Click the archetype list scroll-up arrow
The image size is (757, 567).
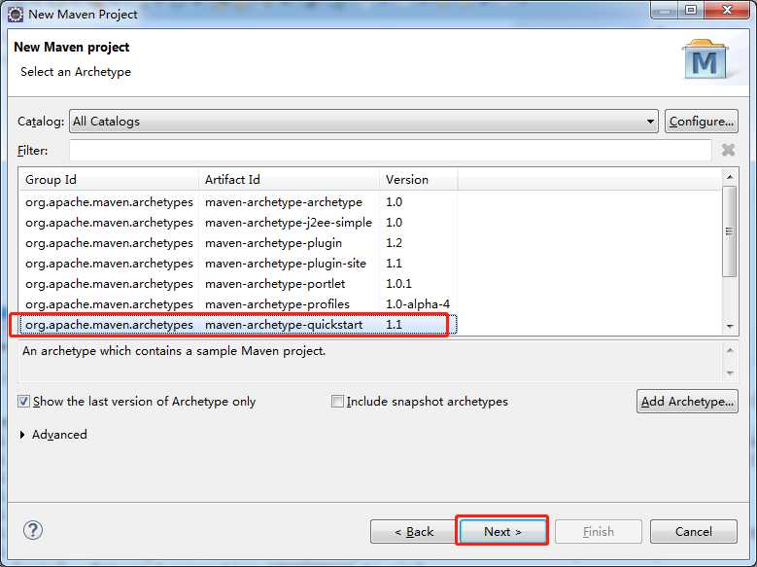[730, 177]
